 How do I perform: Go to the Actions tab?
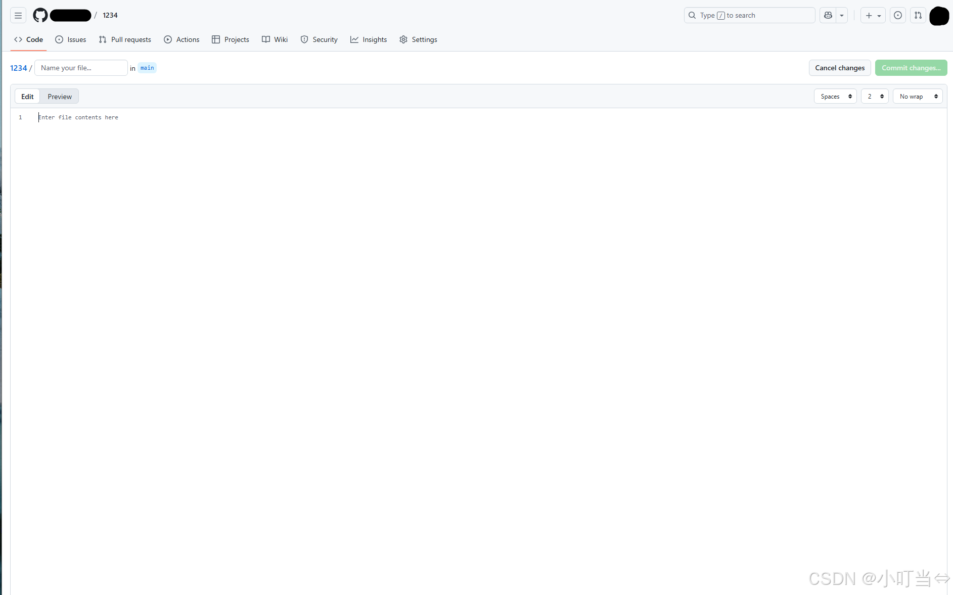tap(181, 39)
